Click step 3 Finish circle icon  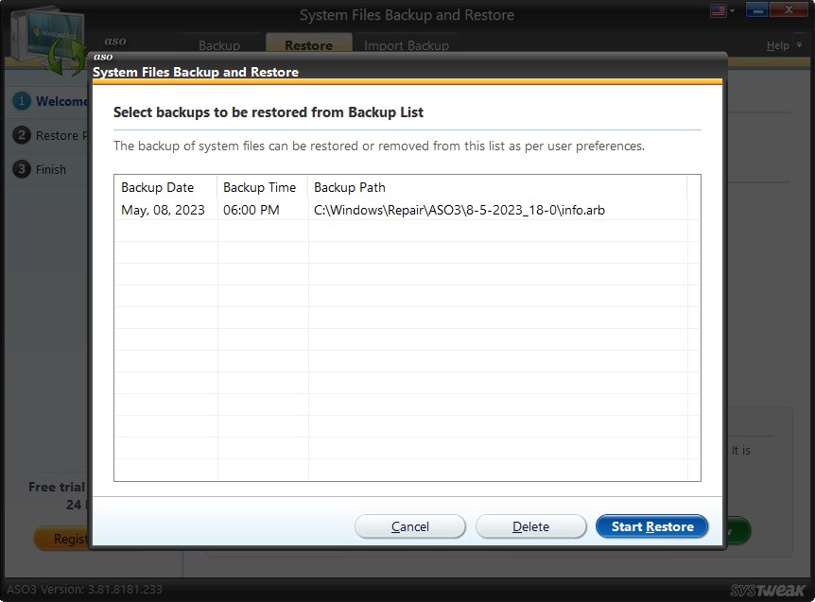[x=22, y=169]
